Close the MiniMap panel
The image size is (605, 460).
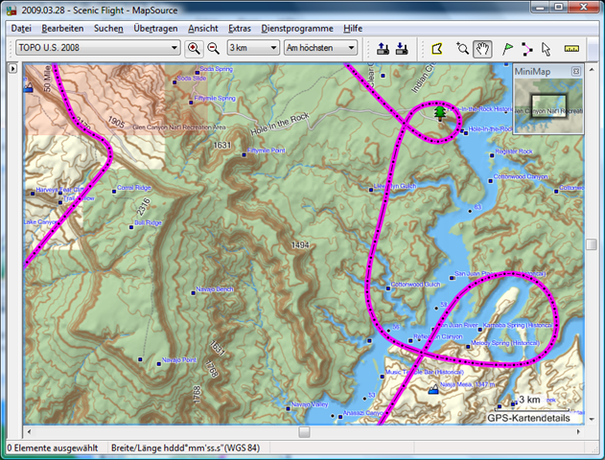tap(576, 72)
